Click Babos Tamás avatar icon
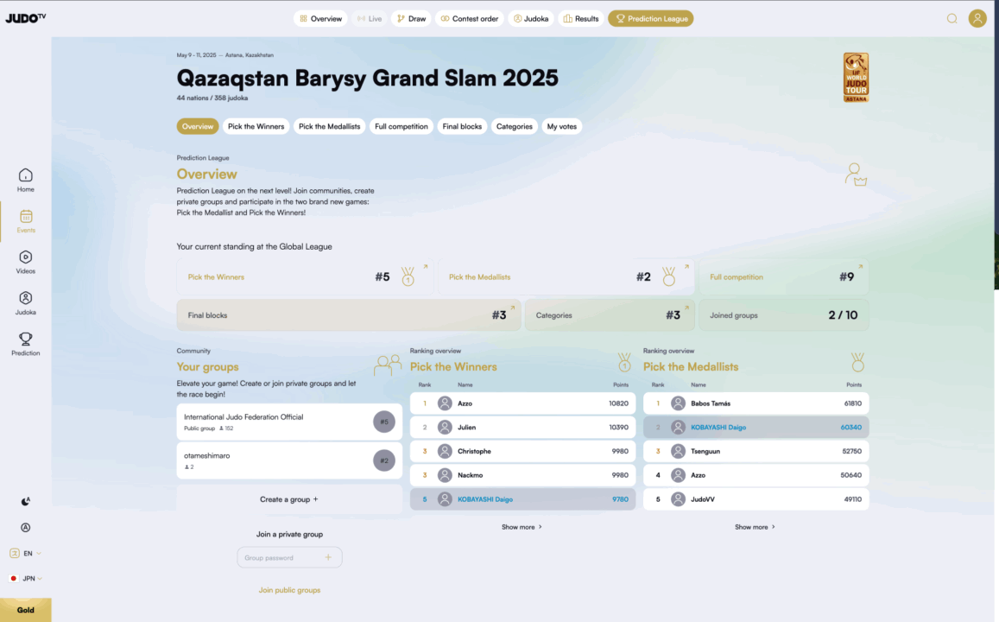Screen dimensions: 999x622 [x=678, y=403]
